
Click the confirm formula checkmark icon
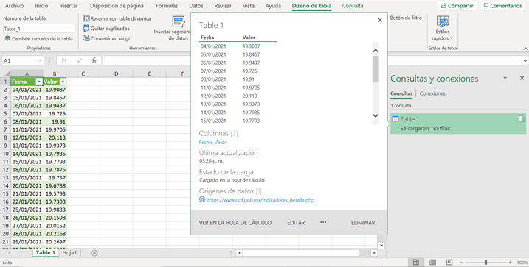pyautogui.click(x=79, y=60)
